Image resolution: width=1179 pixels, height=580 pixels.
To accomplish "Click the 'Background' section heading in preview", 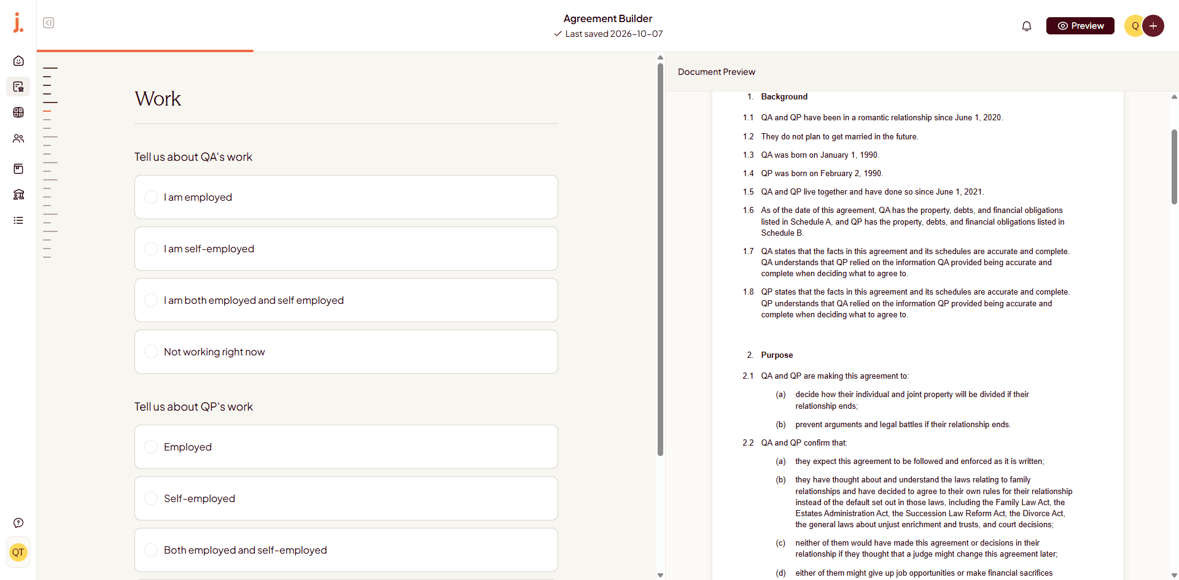I will pyautogui.click(x=784, y=97).
